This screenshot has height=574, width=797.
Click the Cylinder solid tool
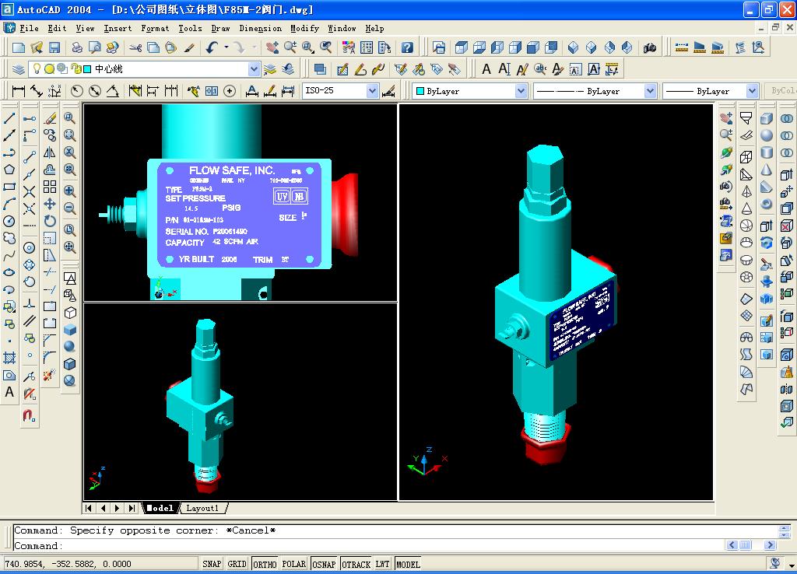click(767, 152)
